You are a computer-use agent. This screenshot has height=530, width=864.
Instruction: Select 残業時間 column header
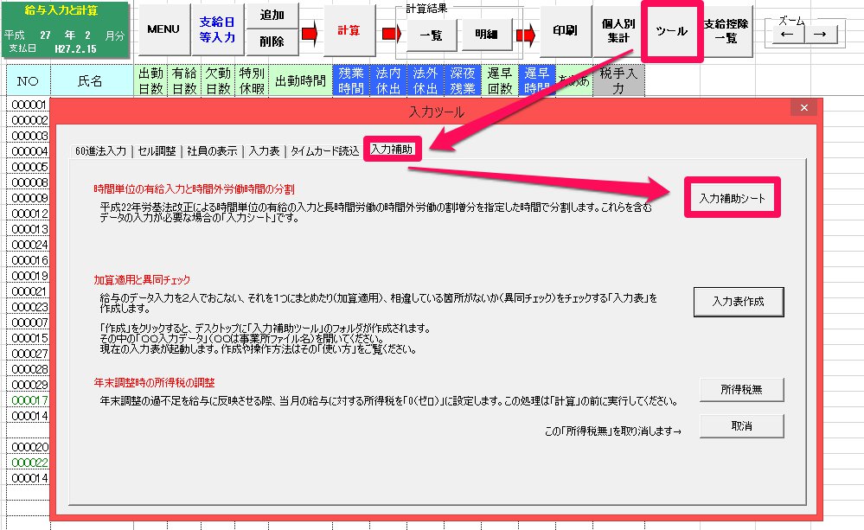coord(351,81)
